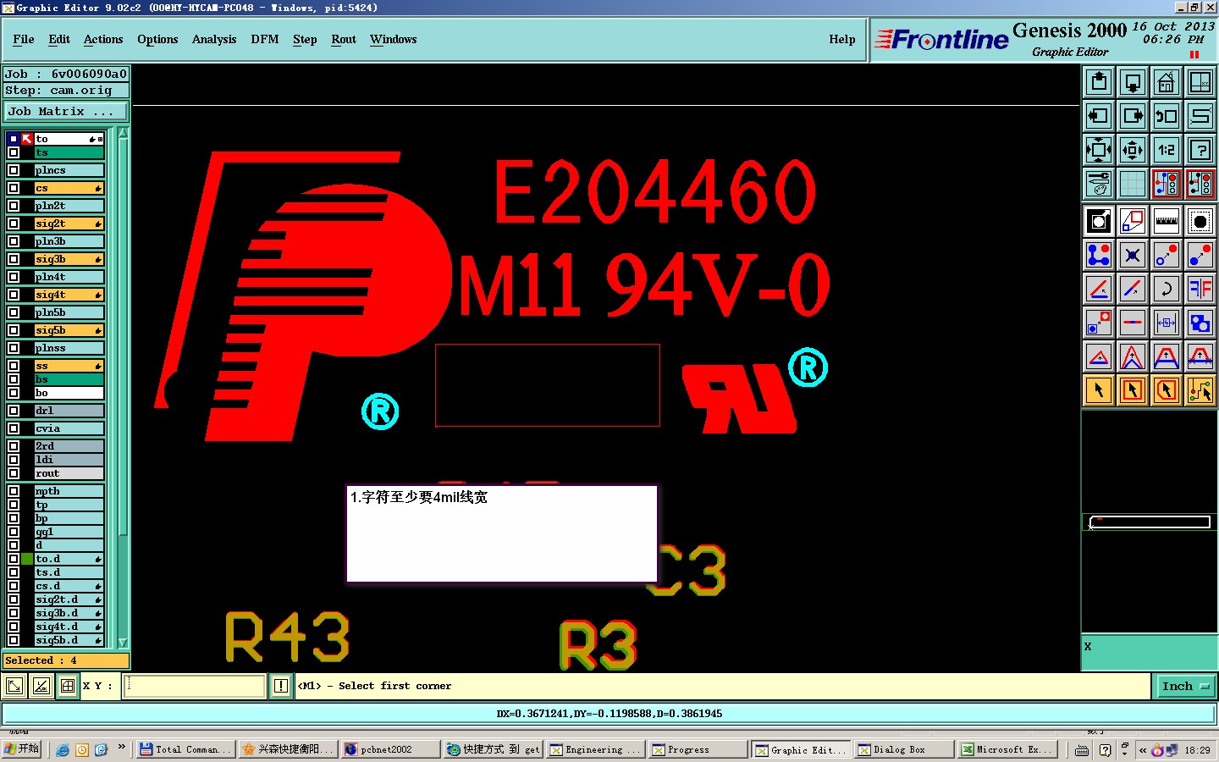The height and width of the screenshot is (762, 1219).
Task: Open the DFM menu
Action: pos(265,39)
